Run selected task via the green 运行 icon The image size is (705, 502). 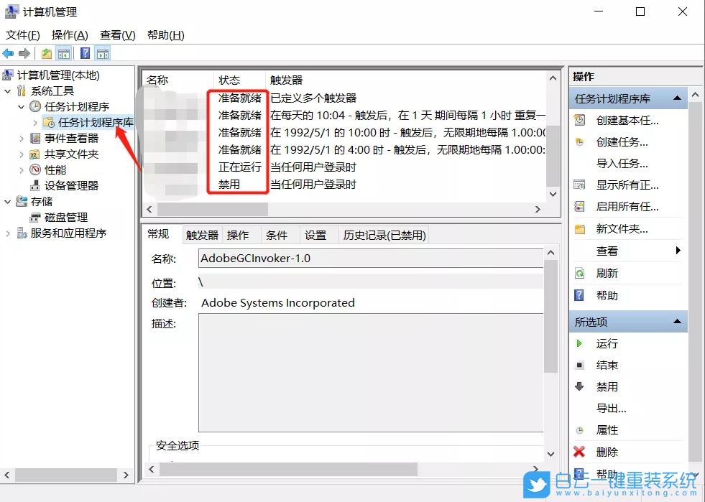[580, 343]
